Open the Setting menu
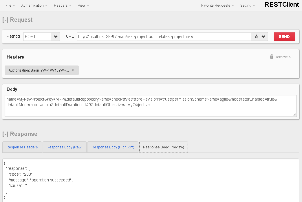 [x=246, y=5]
